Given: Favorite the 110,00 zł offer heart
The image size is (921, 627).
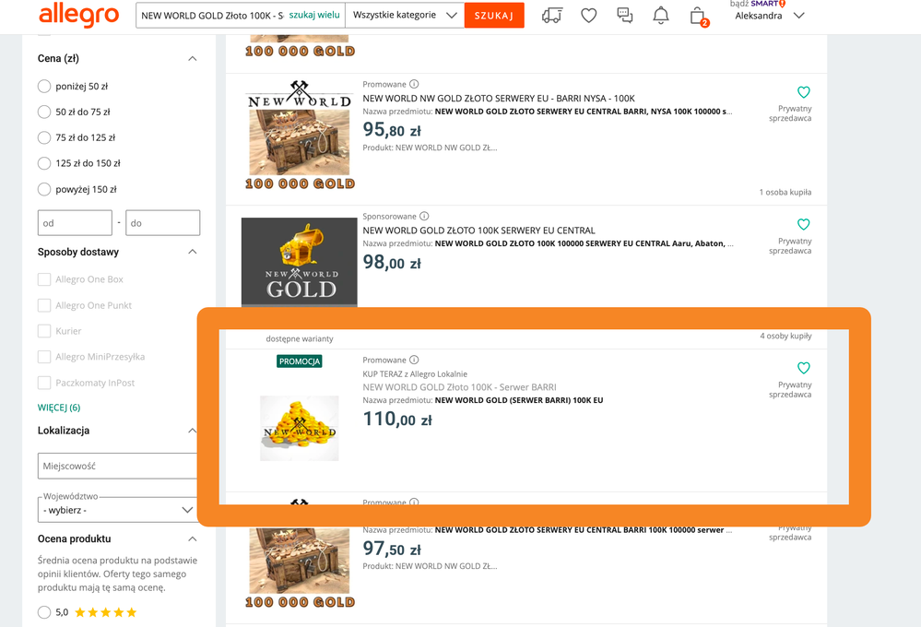Looking at the screenshot, I should tap(804, 369).
